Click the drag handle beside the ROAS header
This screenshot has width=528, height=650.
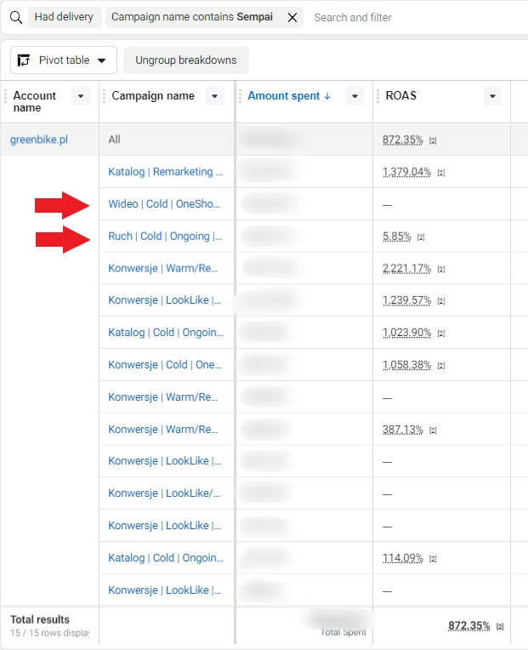coord(378,96)
